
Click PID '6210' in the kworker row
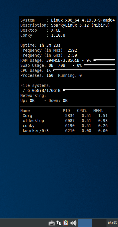coord(70,131)
